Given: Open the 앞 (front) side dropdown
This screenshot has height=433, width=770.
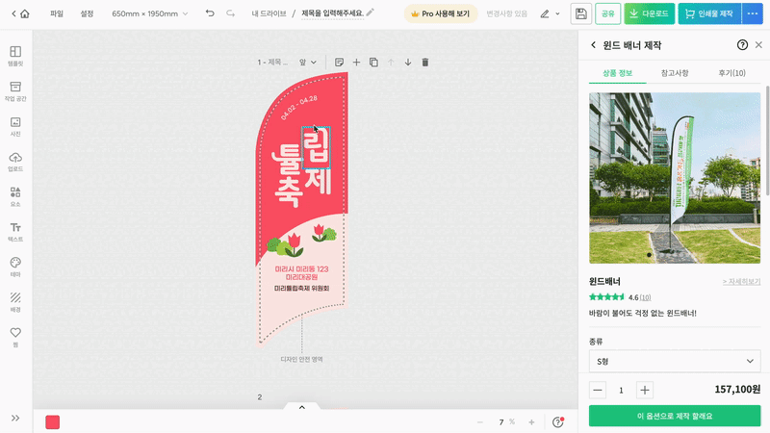Looking at the screenshot, I should [x=308, y=63].
